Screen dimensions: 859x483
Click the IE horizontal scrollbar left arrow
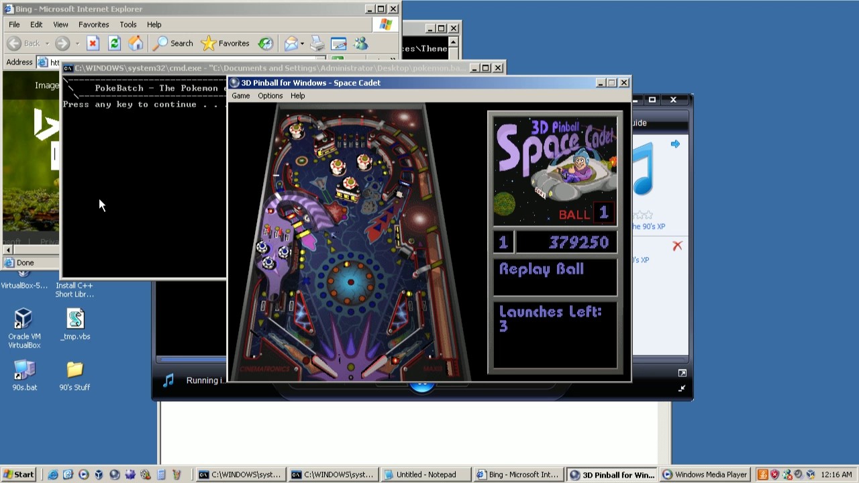[x=7, y=250]
